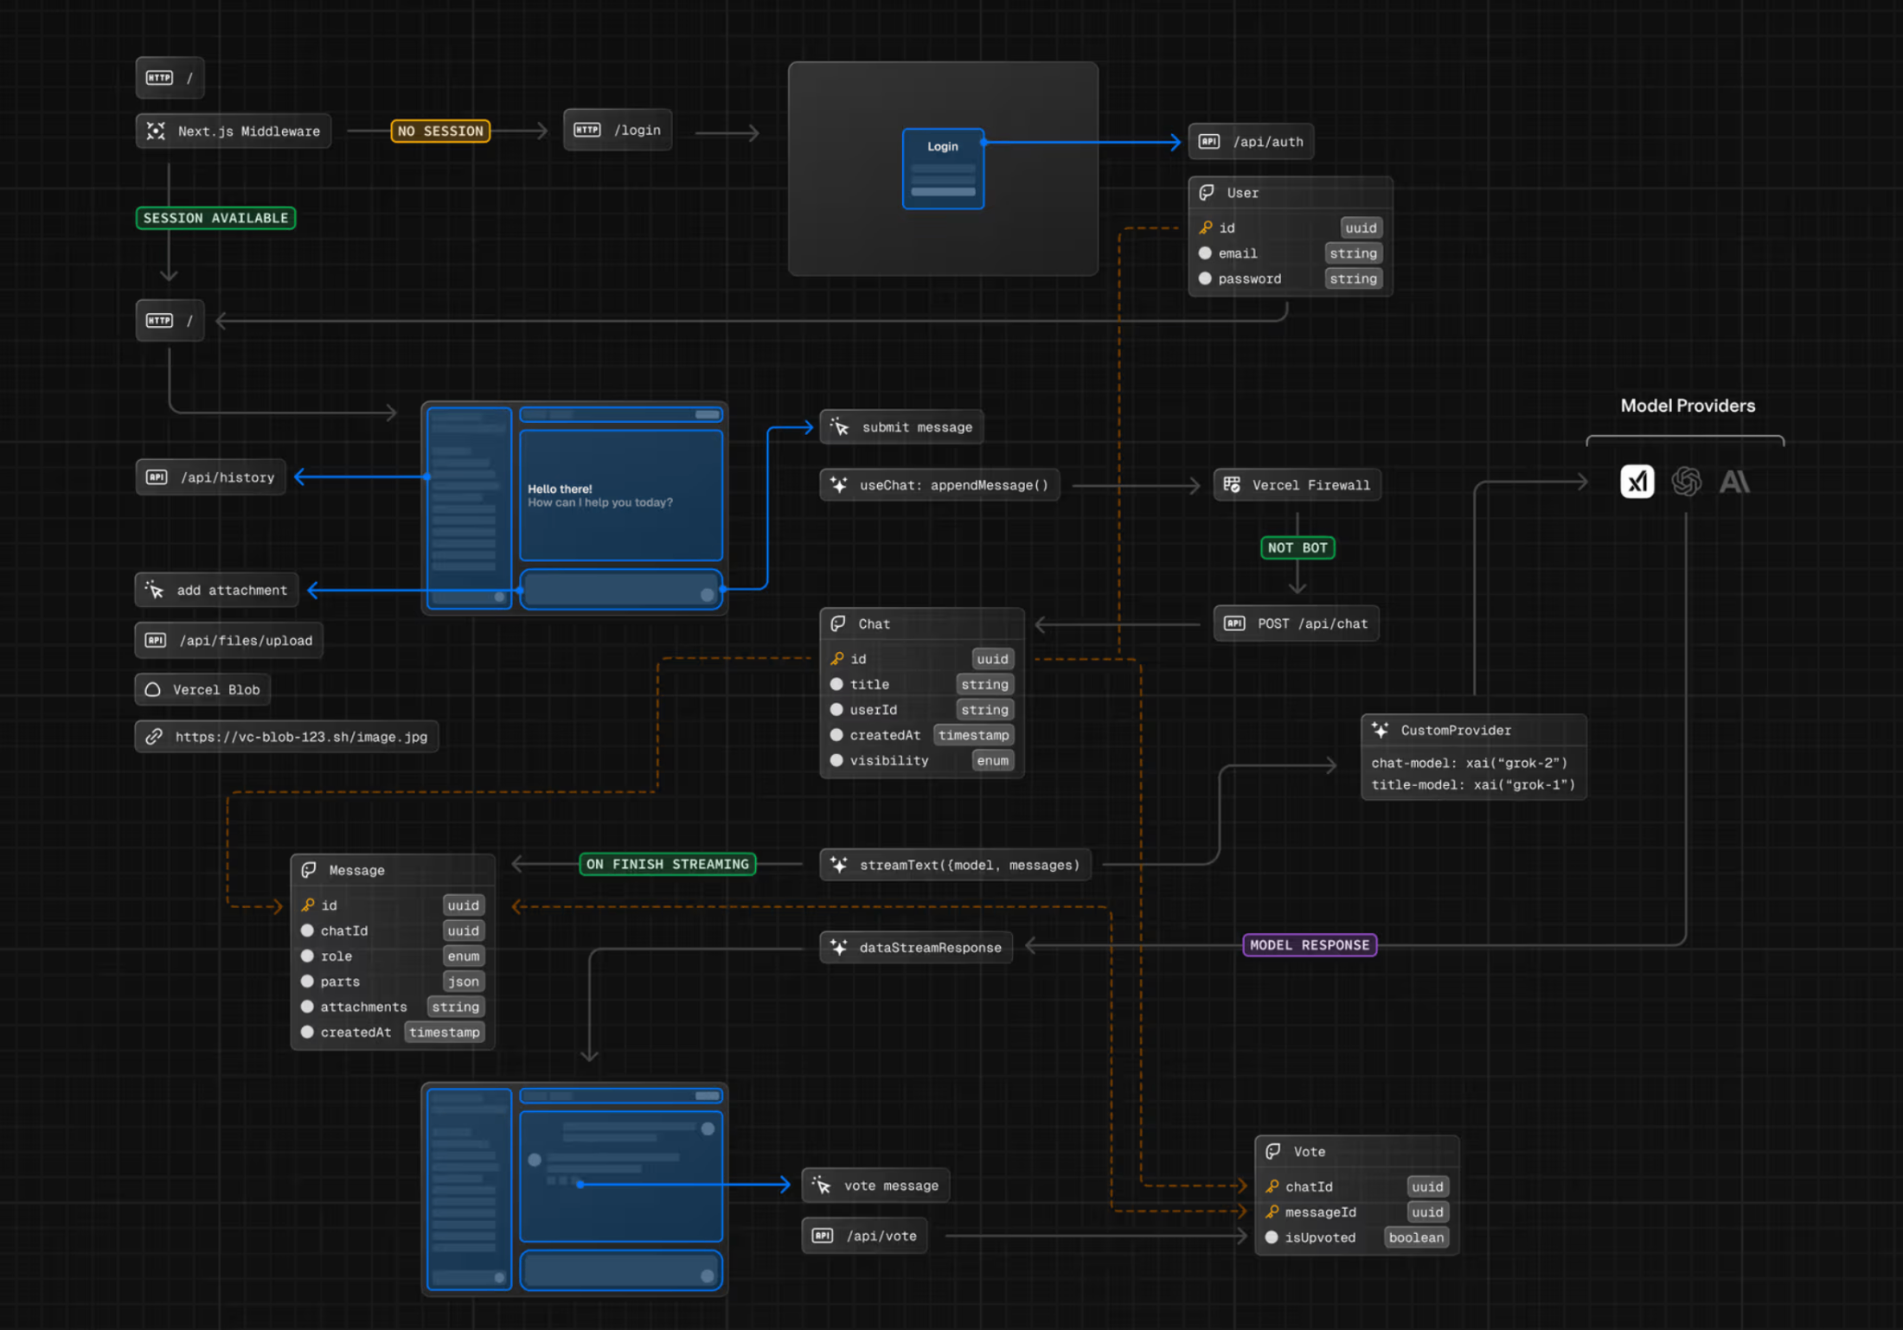Select the email field dot in User table

click(x=1205, y=253)
